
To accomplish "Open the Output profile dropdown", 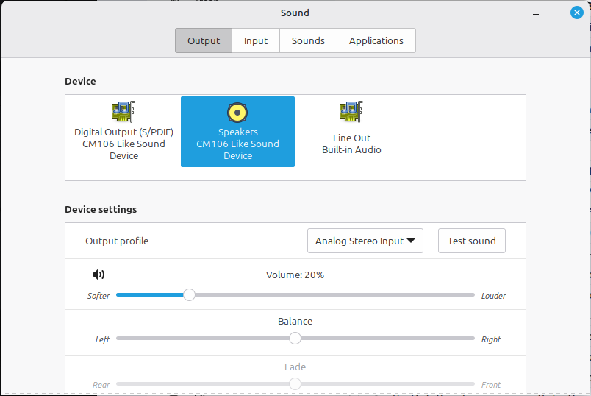I will pos(365,241).
